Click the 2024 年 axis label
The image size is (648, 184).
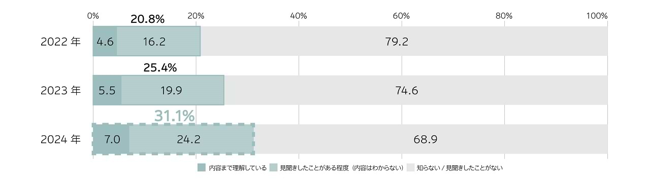coord(60,139)
